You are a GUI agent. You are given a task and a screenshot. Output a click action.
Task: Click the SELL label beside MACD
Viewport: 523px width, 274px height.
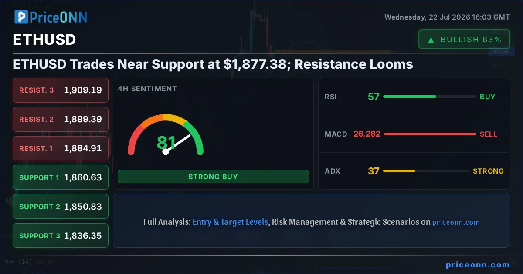[x=489, y=134]
